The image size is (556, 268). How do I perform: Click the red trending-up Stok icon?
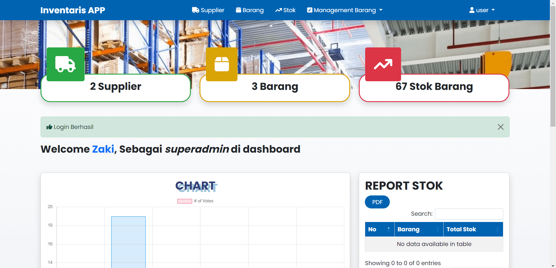[383, 64]
